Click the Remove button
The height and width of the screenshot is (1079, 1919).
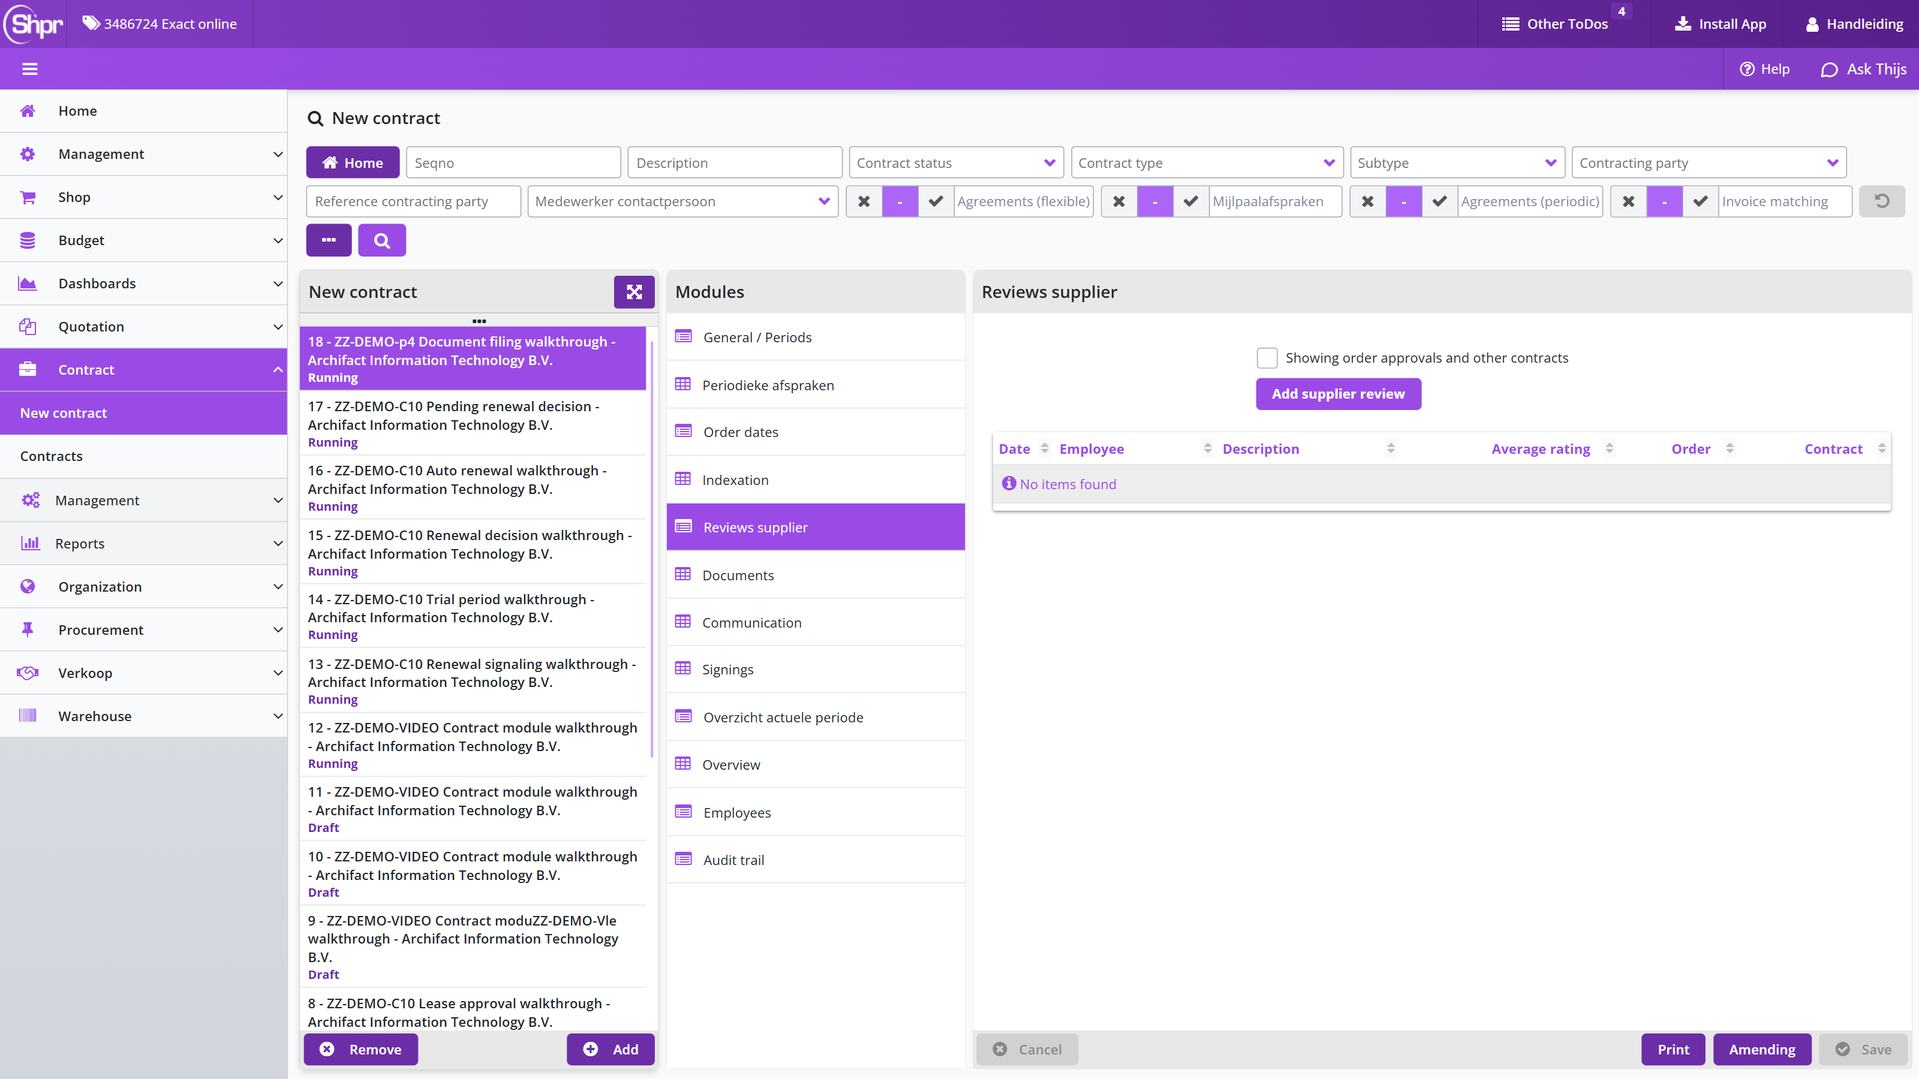click(x=360, y=1048)
